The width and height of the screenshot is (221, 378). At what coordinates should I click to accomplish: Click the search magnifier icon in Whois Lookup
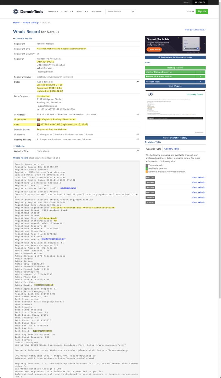(x=133, y=11)
